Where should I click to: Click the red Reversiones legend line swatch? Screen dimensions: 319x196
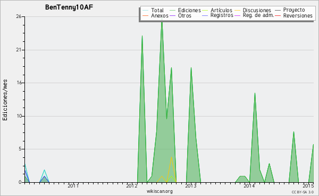tap(278, 15)
